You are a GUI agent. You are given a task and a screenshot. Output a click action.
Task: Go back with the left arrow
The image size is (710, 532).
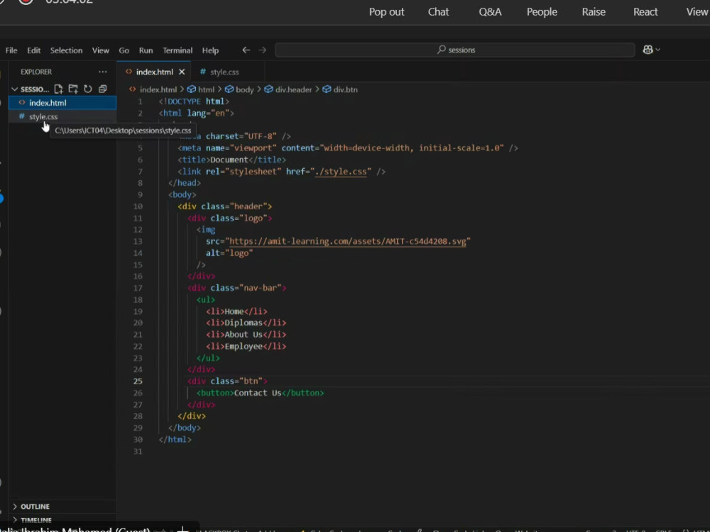click(246, 50)
